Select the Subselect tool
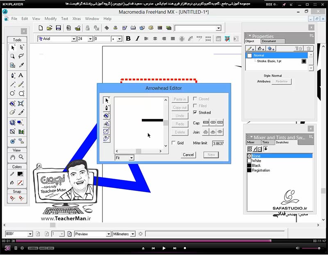Viewport: 328px width, 255px height. 21,48
